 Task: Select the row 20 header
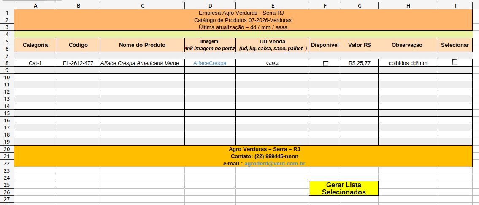tap(7, 149)
